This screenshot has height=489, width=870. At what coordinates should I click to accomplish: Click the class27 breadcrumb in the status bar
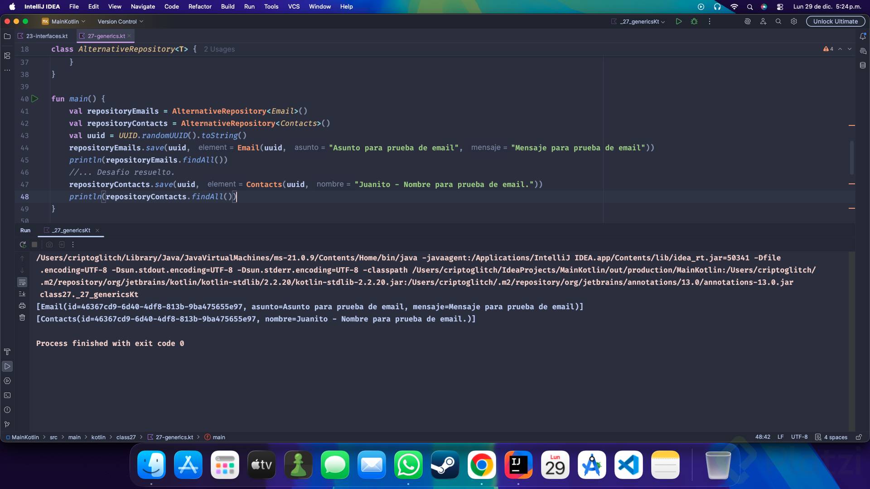tap(126, 437)
